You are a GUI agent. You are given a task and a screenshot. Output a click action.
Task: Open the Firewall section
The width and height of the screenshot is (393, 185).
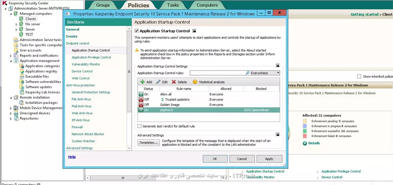(x=77, y=127)
